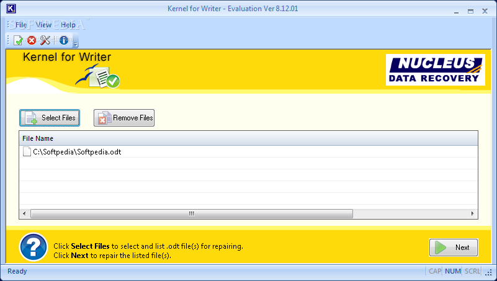Click the select file toolbar icon with green check

(19, 40)
